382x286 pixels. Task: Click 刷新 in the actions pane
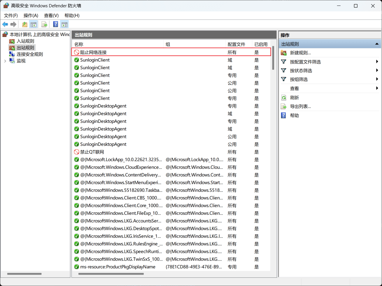click(294, 98)
